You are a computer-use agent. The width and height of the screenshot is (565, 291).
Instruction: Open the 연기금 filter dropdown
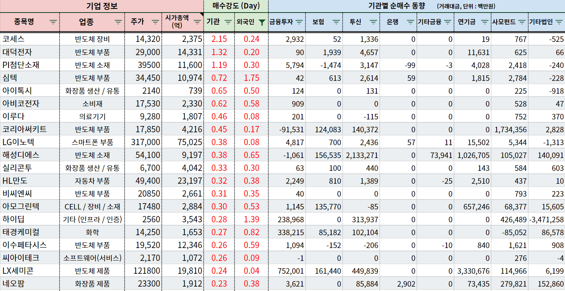point(484,22)
